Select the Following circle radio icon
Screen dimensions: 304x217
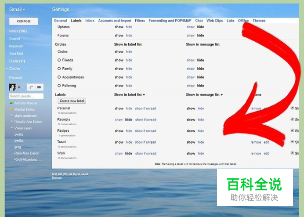pyautogui.click(x=59, y=86)
